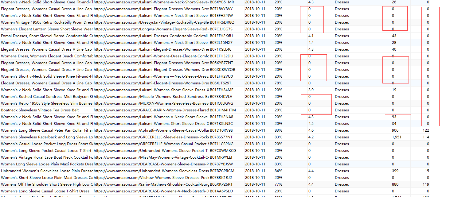Select title 'Women Vintage 1950s Retro Rockabilly Prom Dress'
Viewport: 454px width, 197px height.
tap(47, 22)
